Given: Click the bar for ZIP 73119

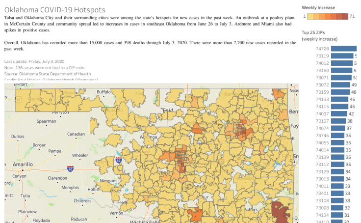Looking at the screenshot, I should tap(342, 56).
